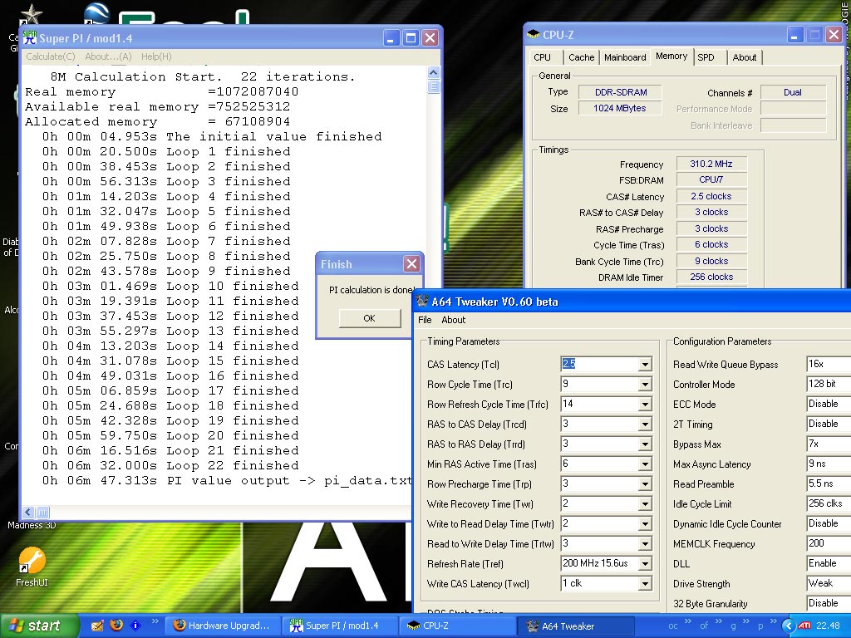
Task: Expand the 'oc' toolbar chevron on the taskbar
Action: pos(688,621)
